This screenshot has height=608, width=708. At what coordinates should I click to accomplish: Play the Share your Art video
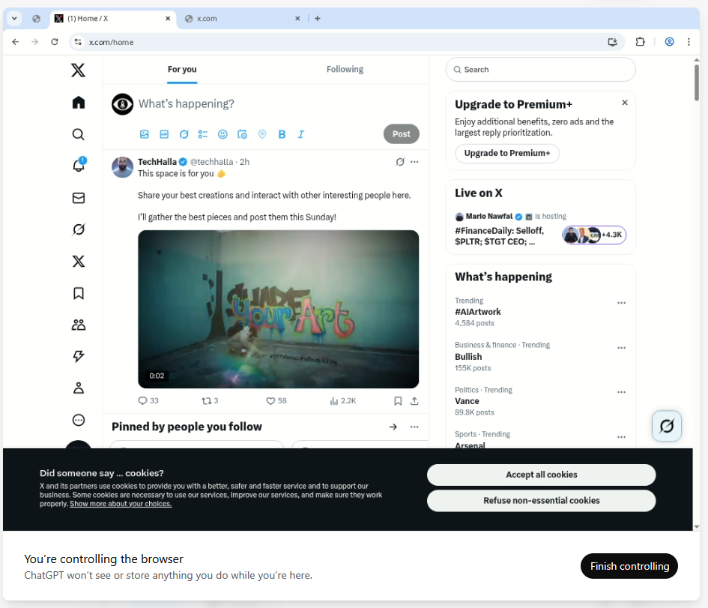tap(278, 310)
